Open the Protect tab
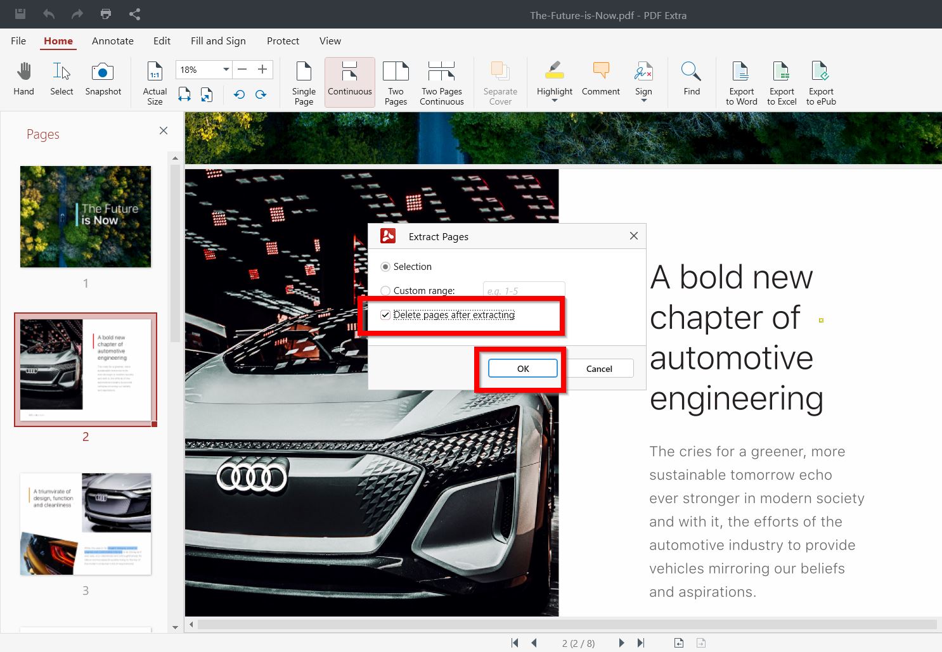 [283, 41]
